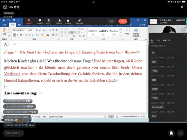
Task: Click the Subscript icon
Action: coord(30,35)
